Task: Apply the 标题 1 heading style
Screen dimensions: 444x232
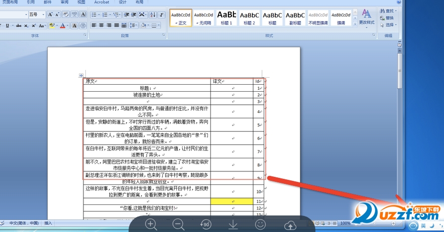Action: (227, 18)
